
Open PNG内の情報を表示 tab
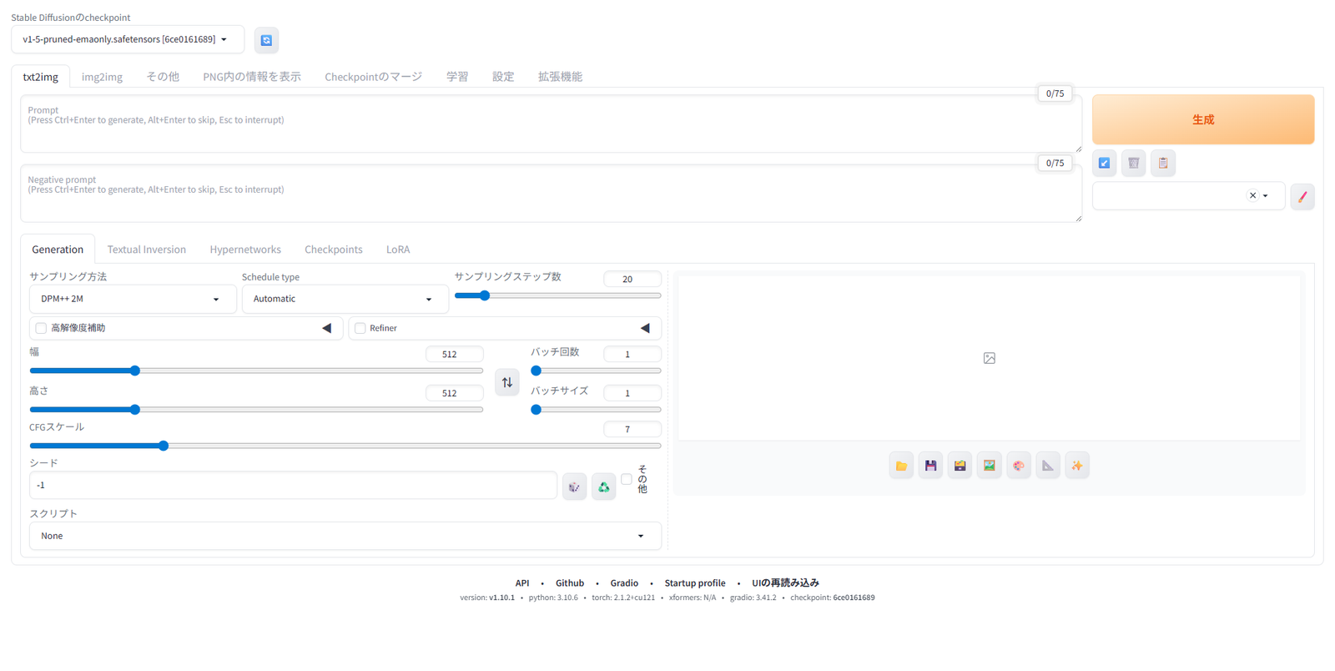[x=252, y=77]
